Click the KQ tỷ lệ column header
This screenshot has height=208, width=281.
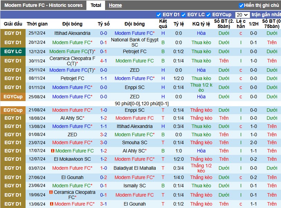point(201,24)
